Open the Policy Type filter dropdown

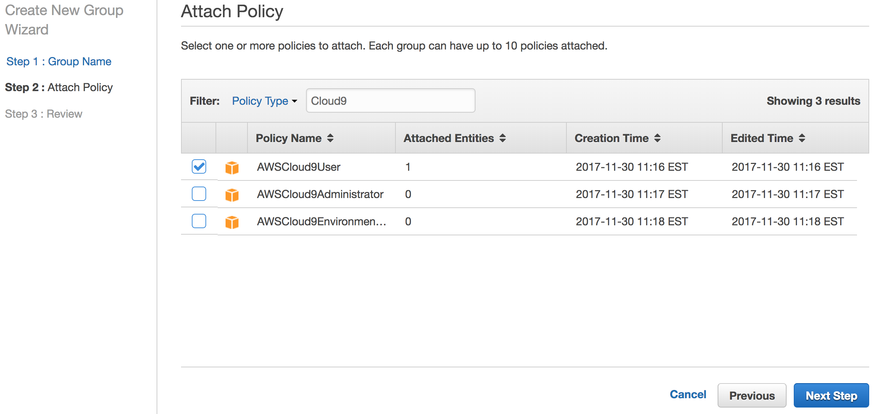[264, 101]
